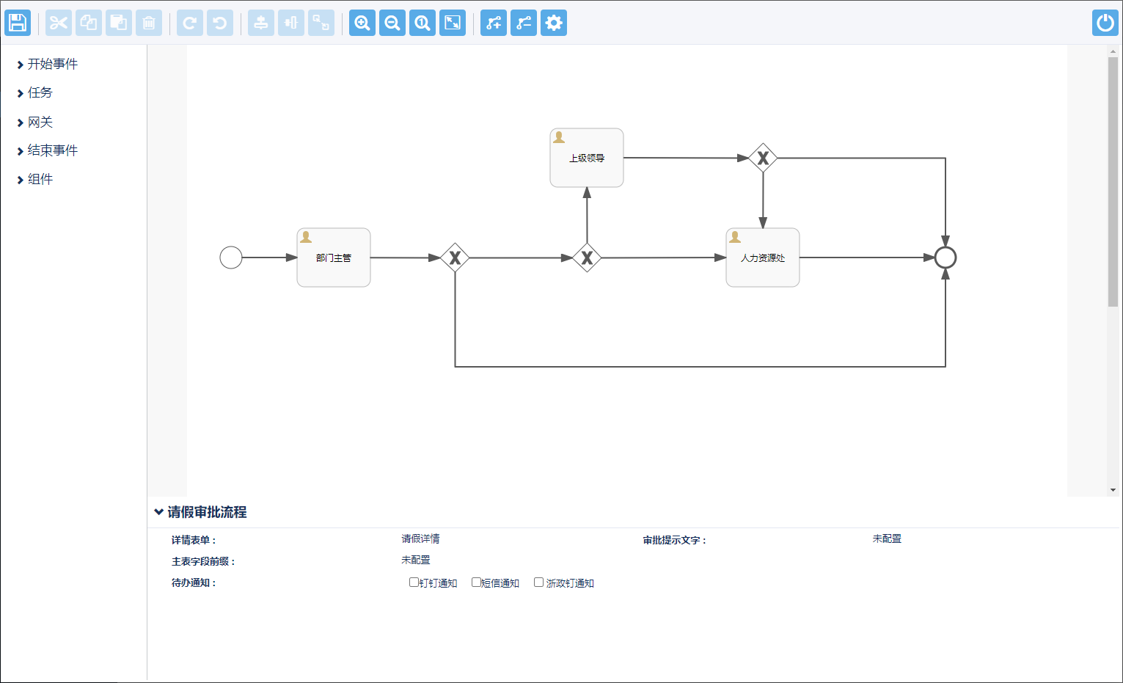Select the 人力资源处 task node
This screenshot has width=1123, height=683.
pos(763,258)
